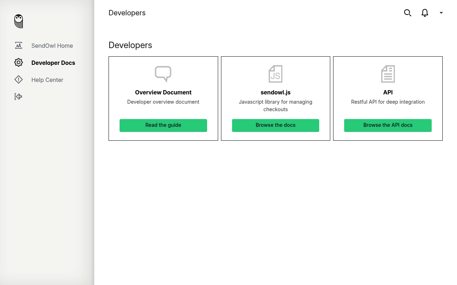This screenshot has height=285, width=457.
Task: Click the Developers title in top bar
Action: point(127,13)
